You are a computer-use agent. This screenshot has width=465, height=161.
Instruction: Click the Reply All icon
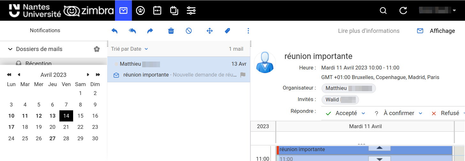tap(132, 31)
